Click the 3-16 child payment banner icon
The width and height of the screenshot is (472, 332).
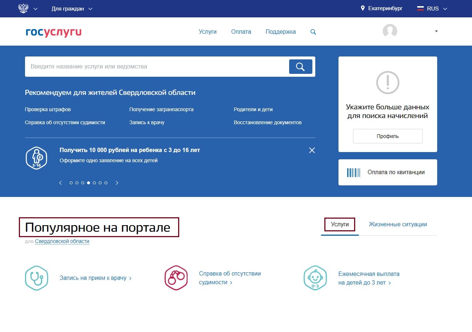click(36, 158)
